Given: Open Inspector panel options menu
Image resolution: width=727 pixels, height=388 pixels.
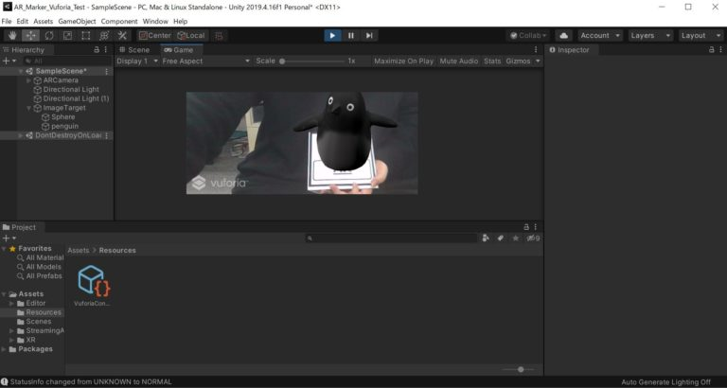Looking at the screenshot, I should point(720,49).
